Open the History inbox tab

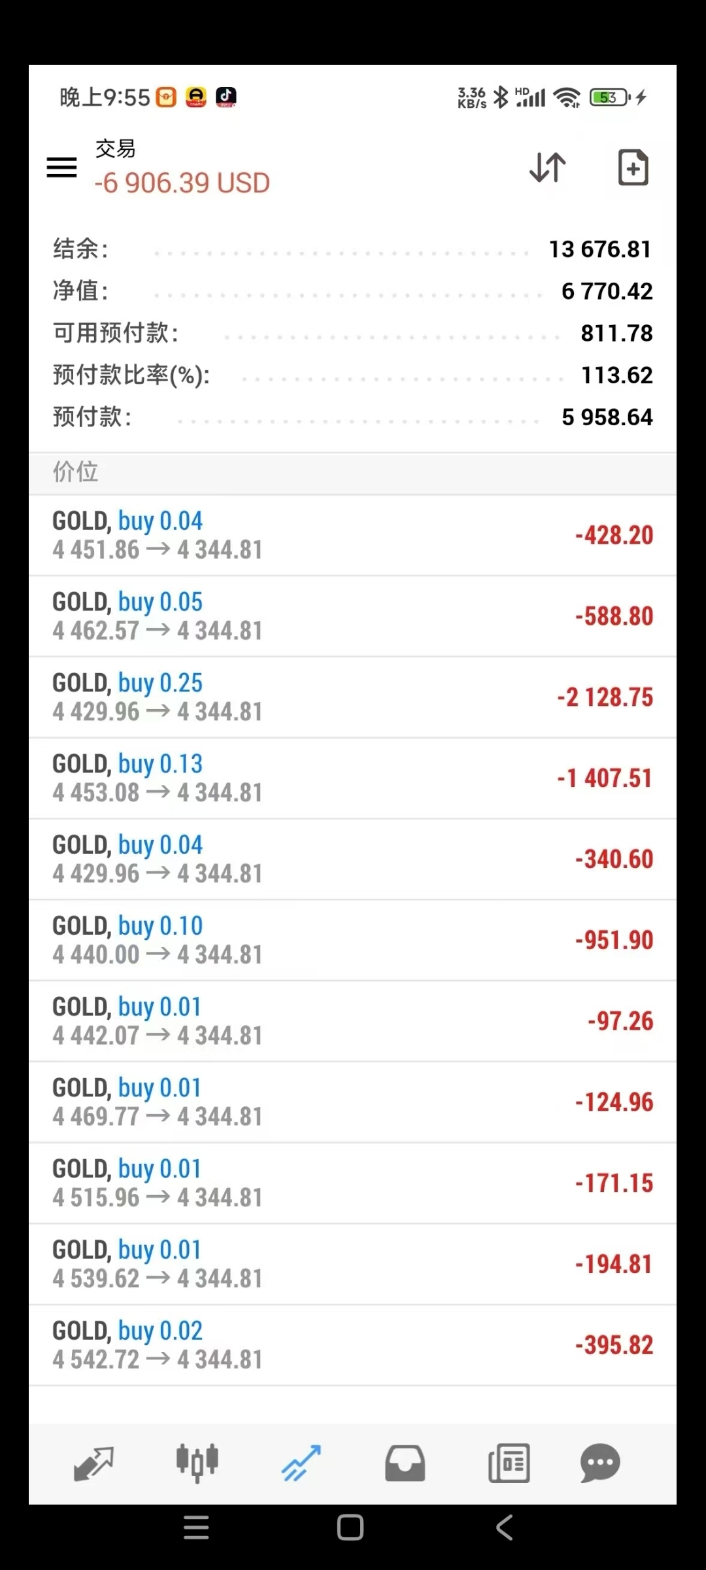pyautogui.click(x=405, y=1463)
